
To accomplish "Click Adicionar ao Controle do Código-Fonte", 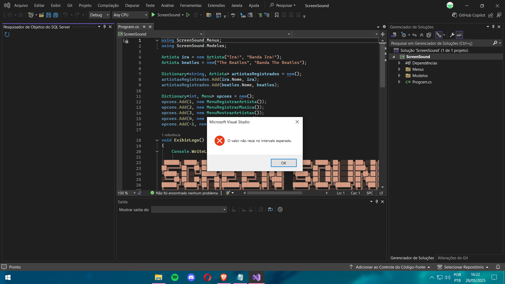I will [390, 267].
